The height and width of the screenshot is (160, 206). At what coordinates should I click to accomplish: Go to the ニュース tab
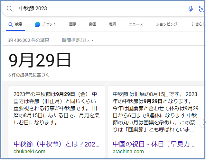[136, 24]
